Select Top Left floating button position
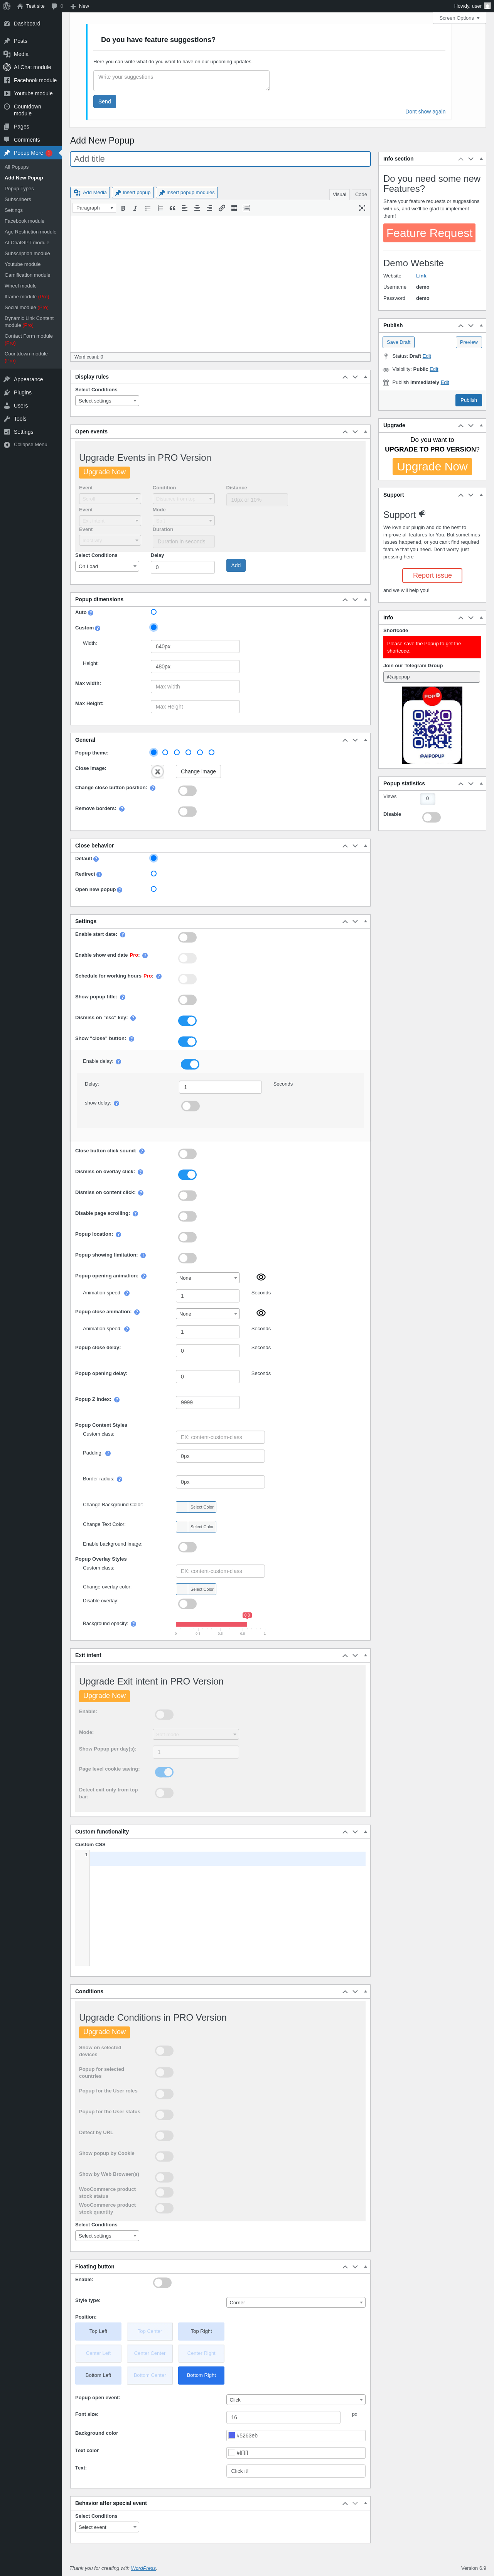The image size is (494, 2576). click(98, 2331)
